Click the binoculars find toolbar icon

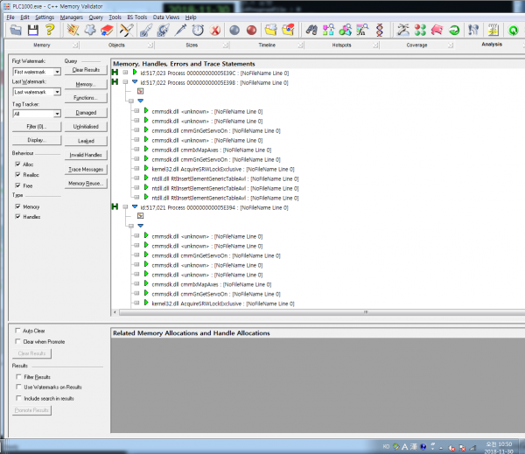311,30
